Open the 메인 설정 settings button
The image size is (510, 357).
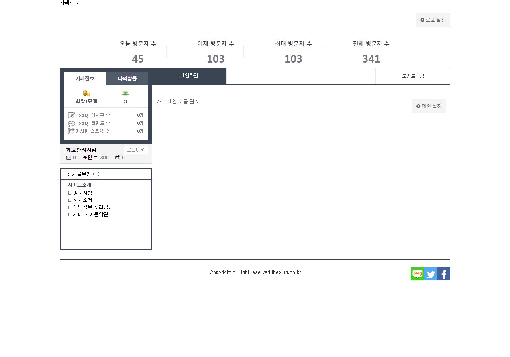pos(429,106)
